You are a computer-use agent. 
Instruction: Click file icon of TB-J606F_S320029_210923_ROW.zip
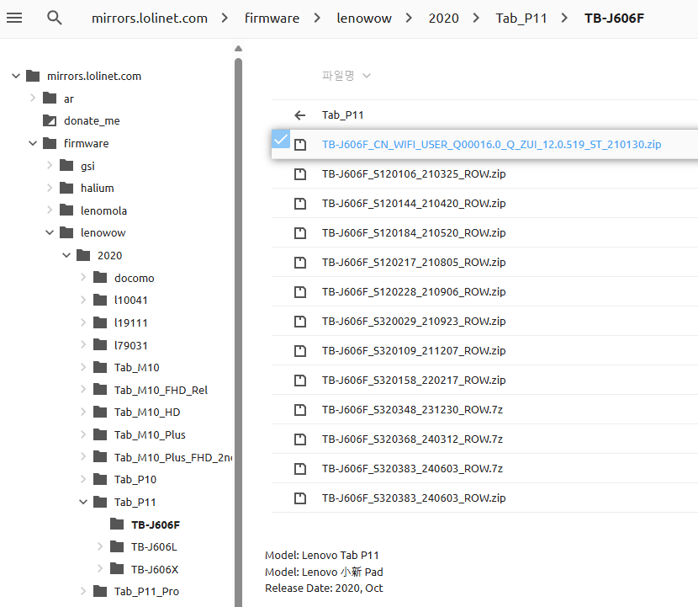pos(300,322)
